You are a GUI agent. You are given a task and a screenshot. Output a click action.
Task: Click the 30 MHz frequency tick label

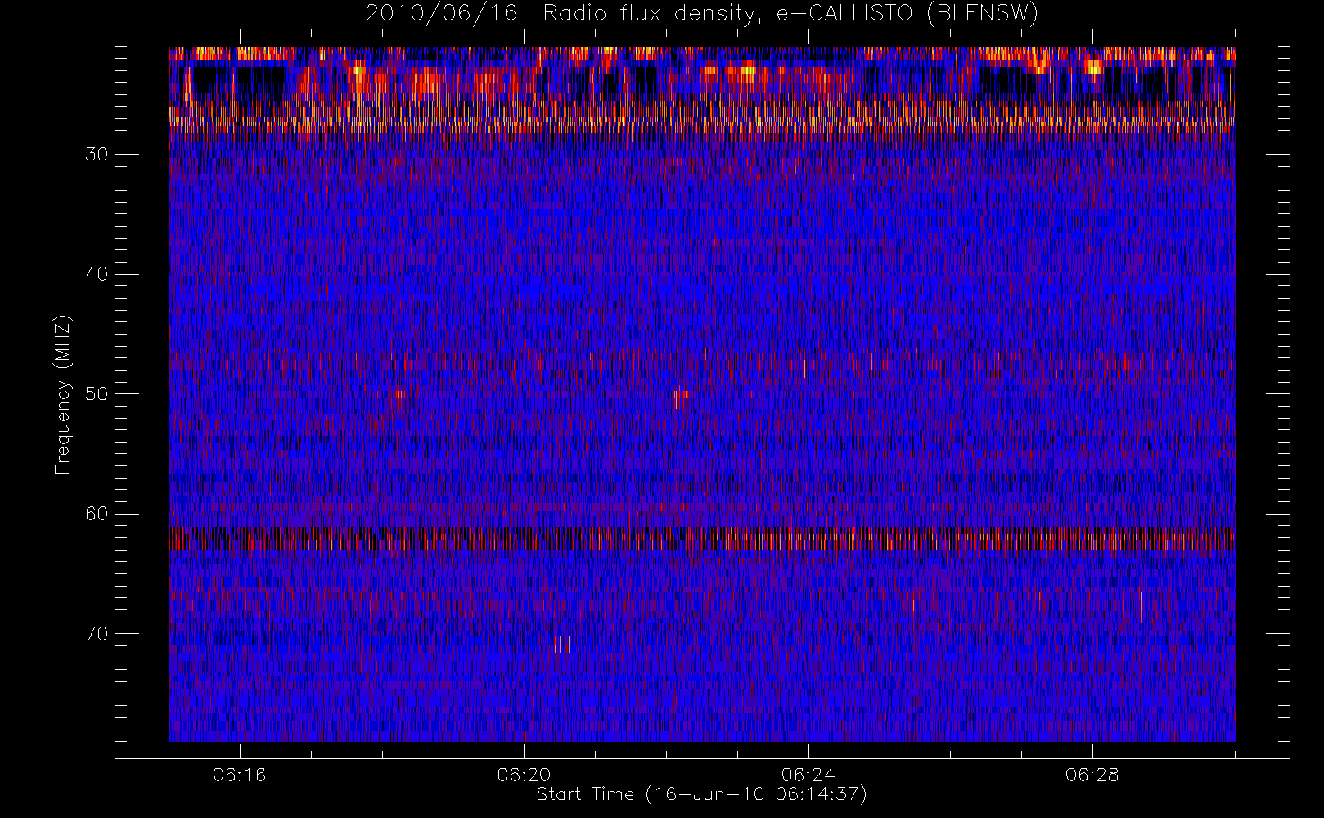[97, 155]
